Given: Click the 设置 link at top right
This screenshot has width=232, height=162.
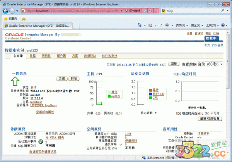Looking at the screenshot, I should click(189, 34).
